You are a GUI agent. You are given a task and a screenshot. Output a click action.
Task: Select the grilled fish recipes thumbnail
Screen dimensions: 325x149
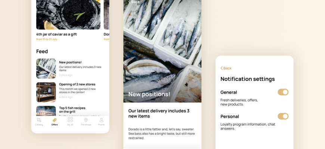pos(46,111)
